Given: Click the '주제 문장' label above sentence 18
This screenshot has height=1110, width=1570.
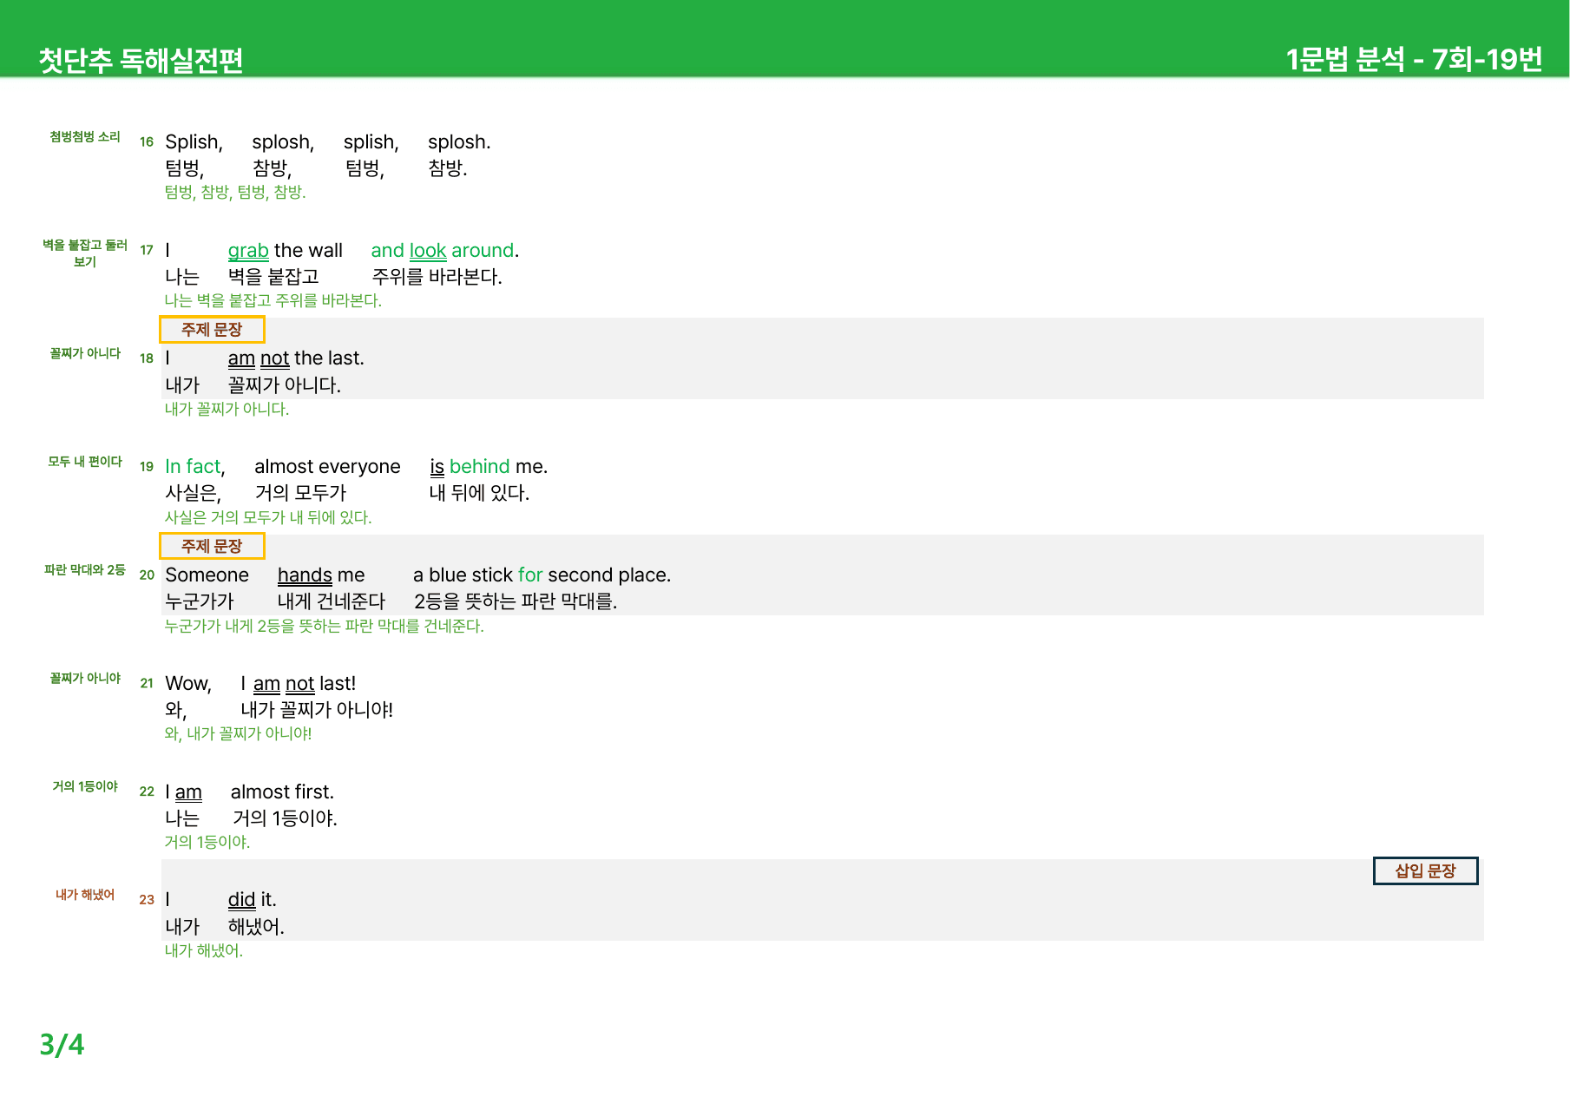Looking at the screenshot, I should coord(212,330).
